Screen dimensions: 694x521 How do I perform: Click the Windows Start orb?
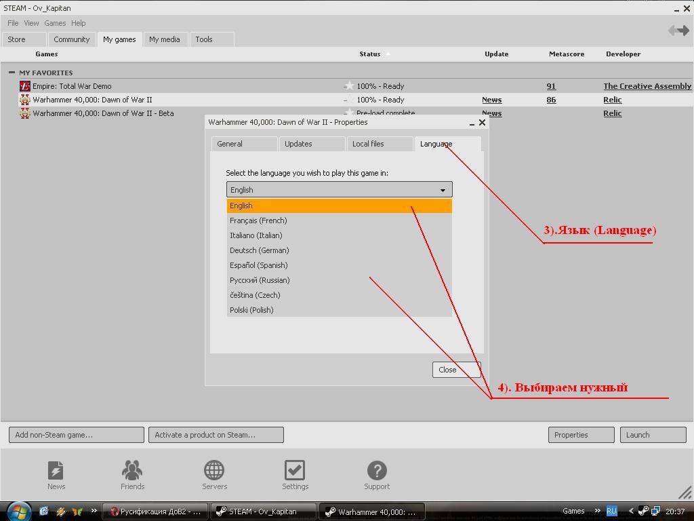click(x=18, y=512)
